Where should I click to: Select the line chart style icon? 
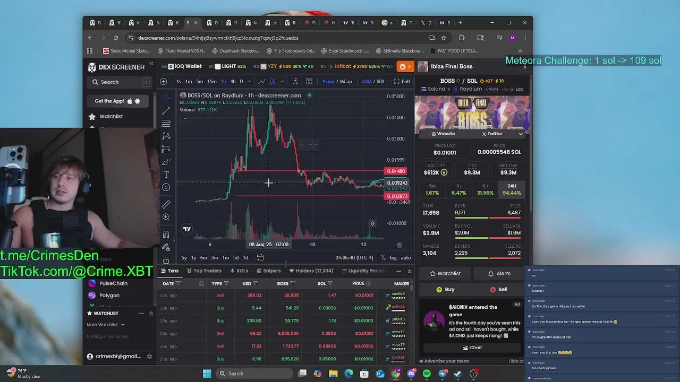[x=262, y=81]
